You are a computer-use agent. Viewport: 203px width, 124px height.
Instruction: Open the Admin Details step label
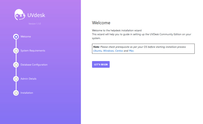28,79
